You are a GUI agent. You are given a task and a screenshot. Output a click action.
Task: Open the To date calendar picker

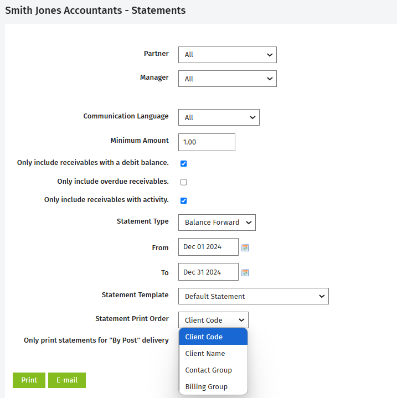(245, 272)
